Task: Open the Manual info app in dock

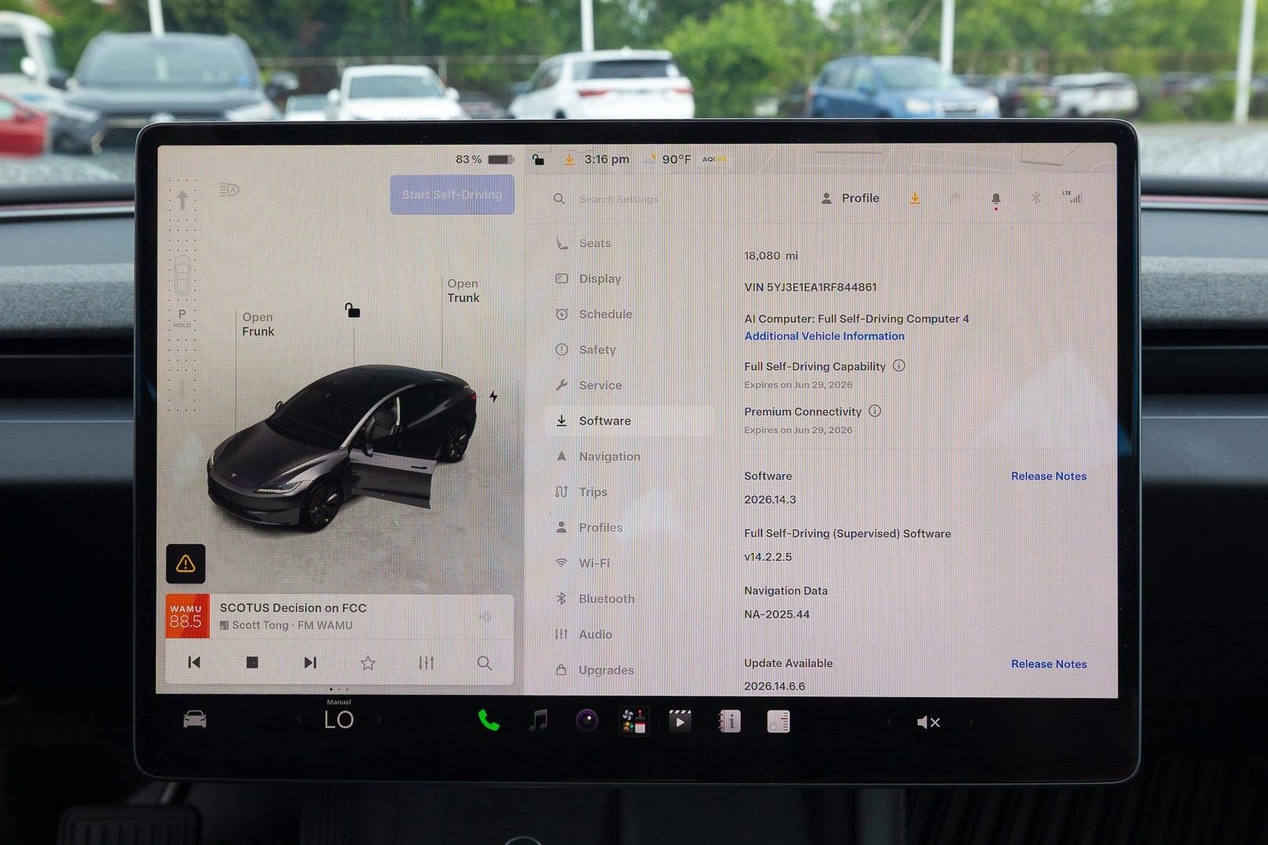Action: [x=729, y=721]
